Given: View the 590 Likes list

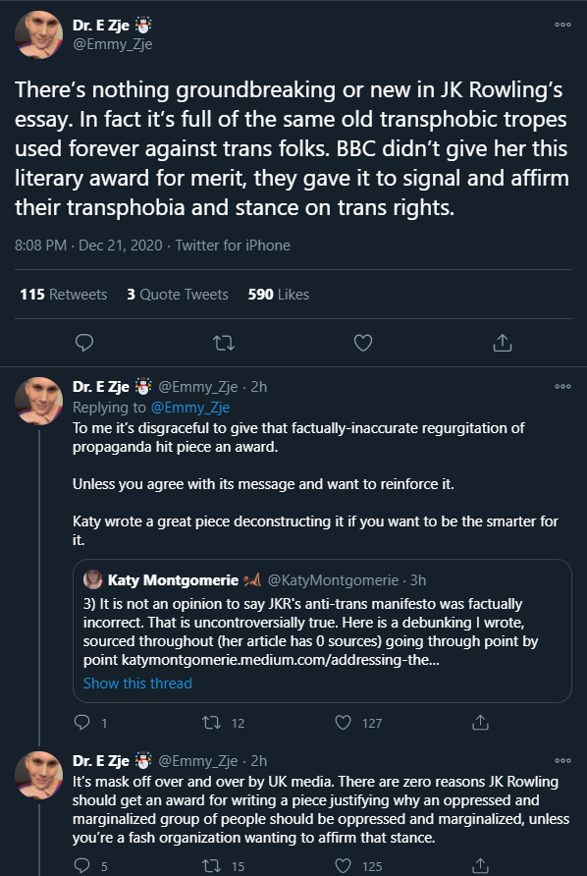Looking at the screenshot, I should point(278,295).
